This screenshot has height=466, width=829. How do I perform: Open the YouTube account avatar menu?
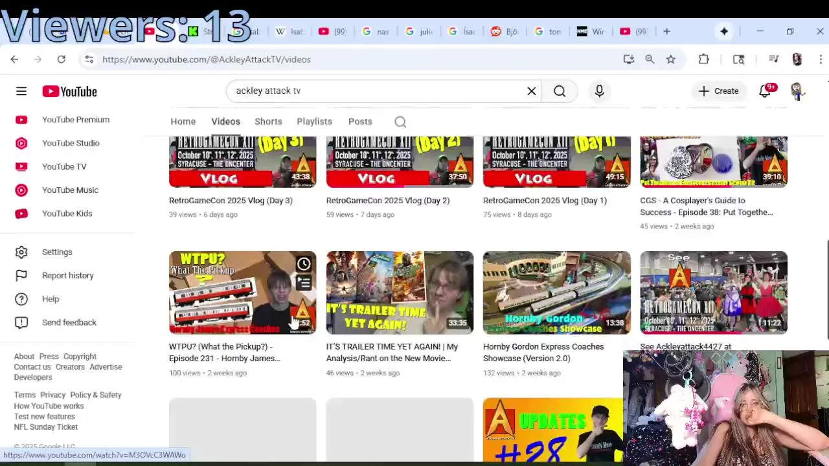pyautogui.click(x=798, y=91)
